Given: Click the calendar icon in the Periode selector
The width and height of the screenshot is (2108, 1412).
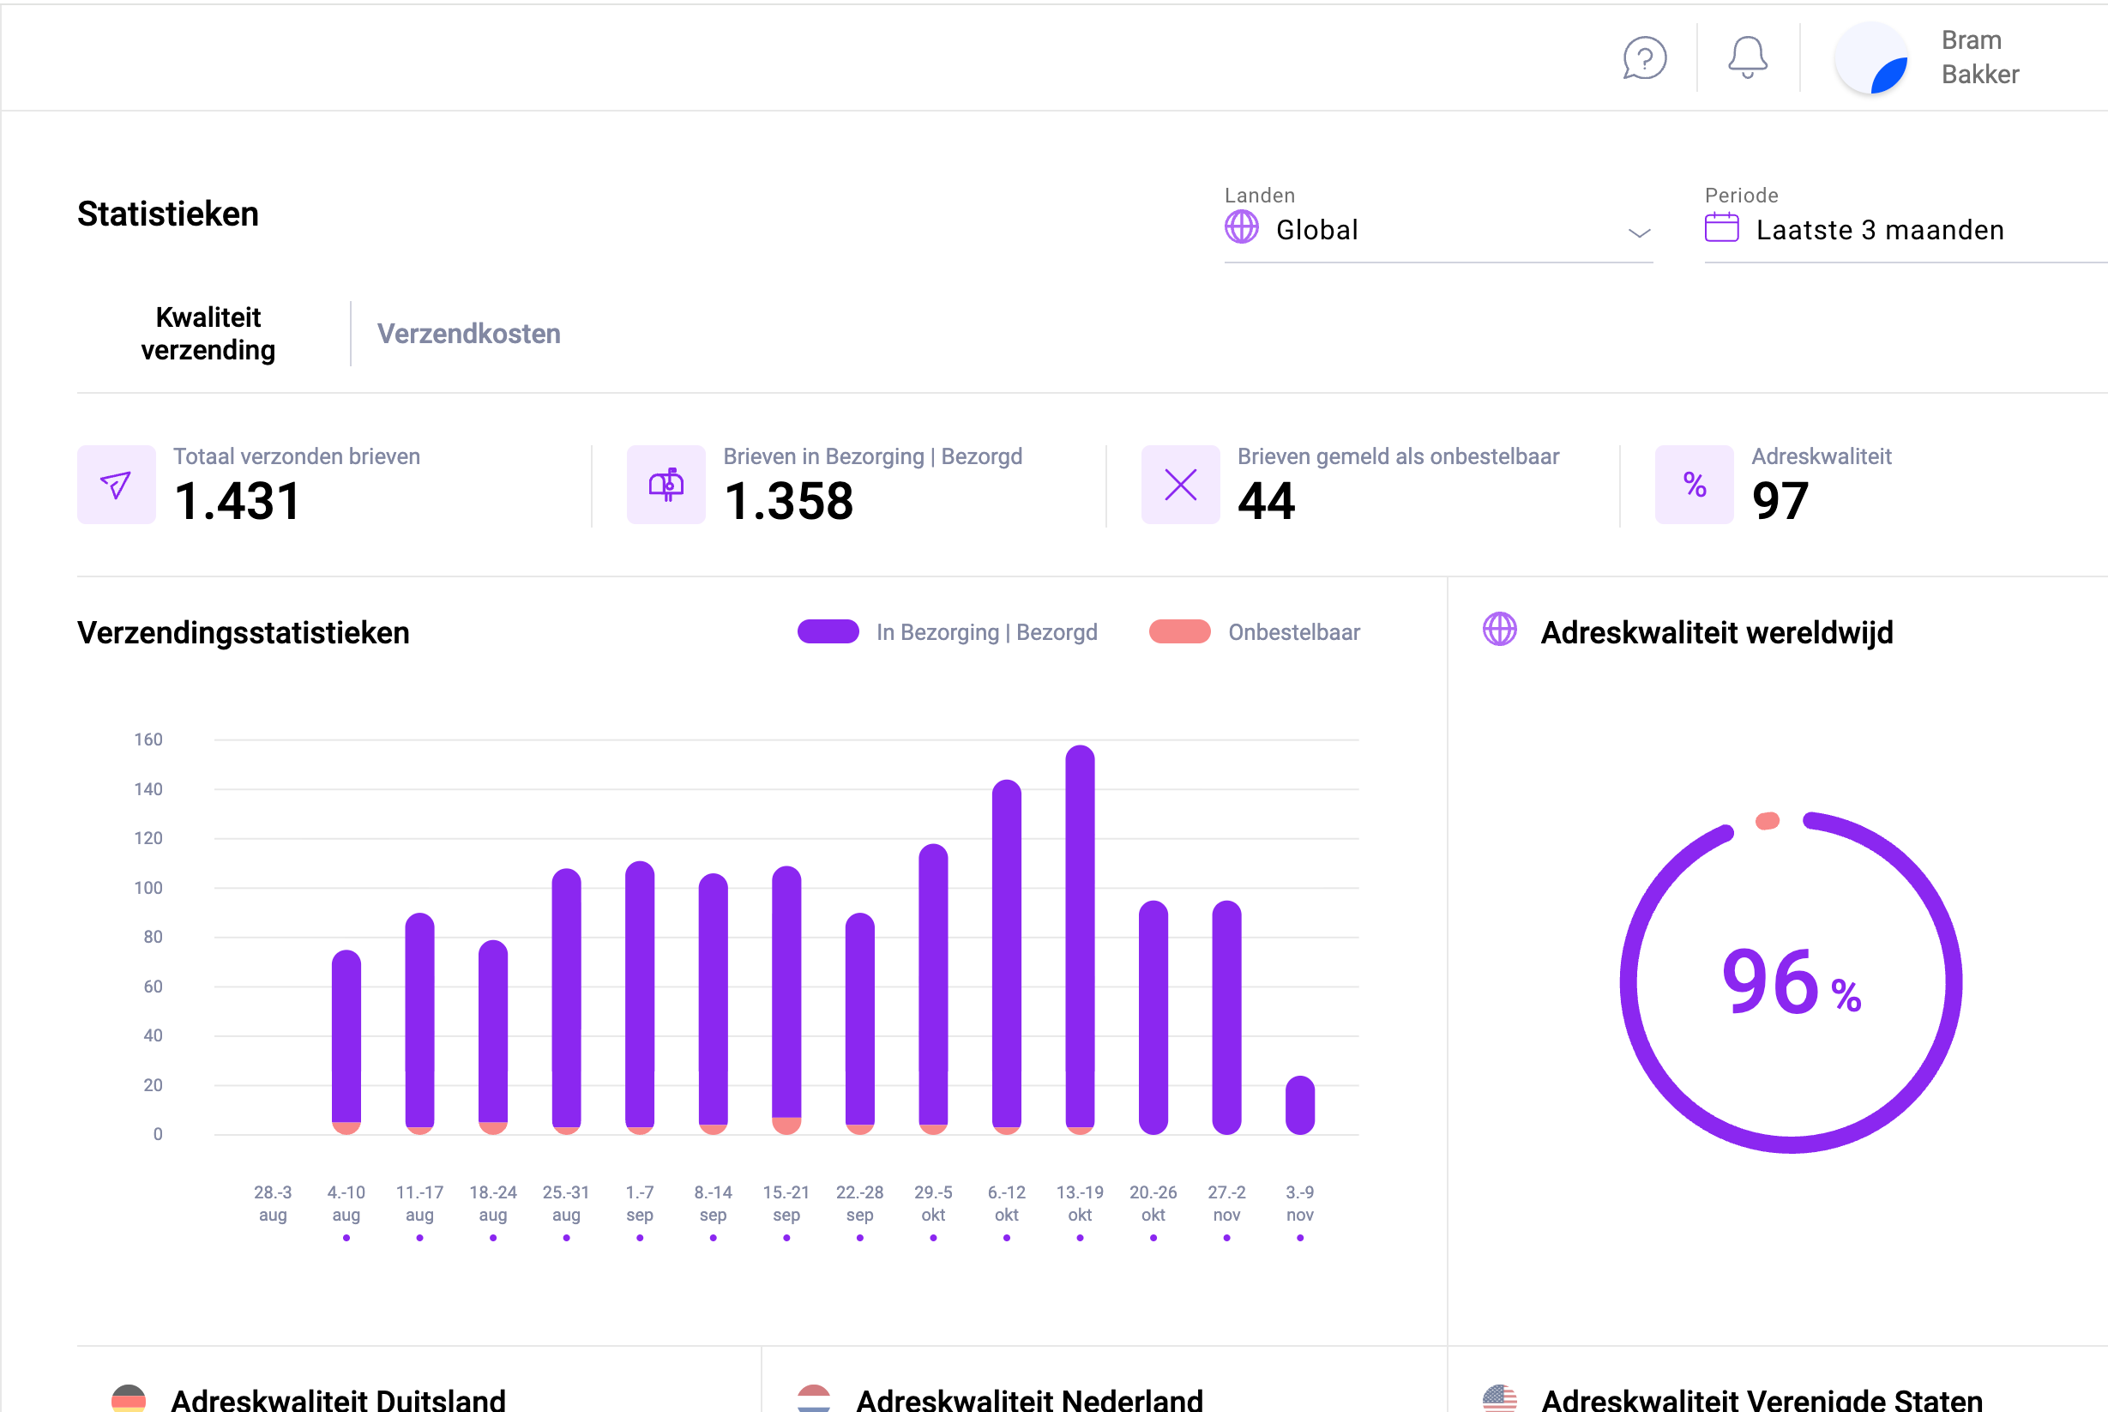Looking at the screenshot, I should coord(1722,229).
